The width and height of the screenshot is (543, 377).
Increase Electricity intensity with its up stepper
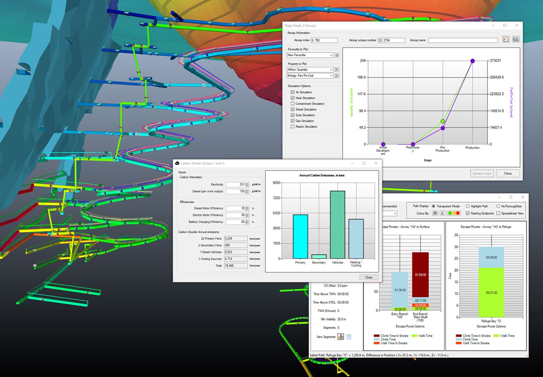(x=247, y=183)
